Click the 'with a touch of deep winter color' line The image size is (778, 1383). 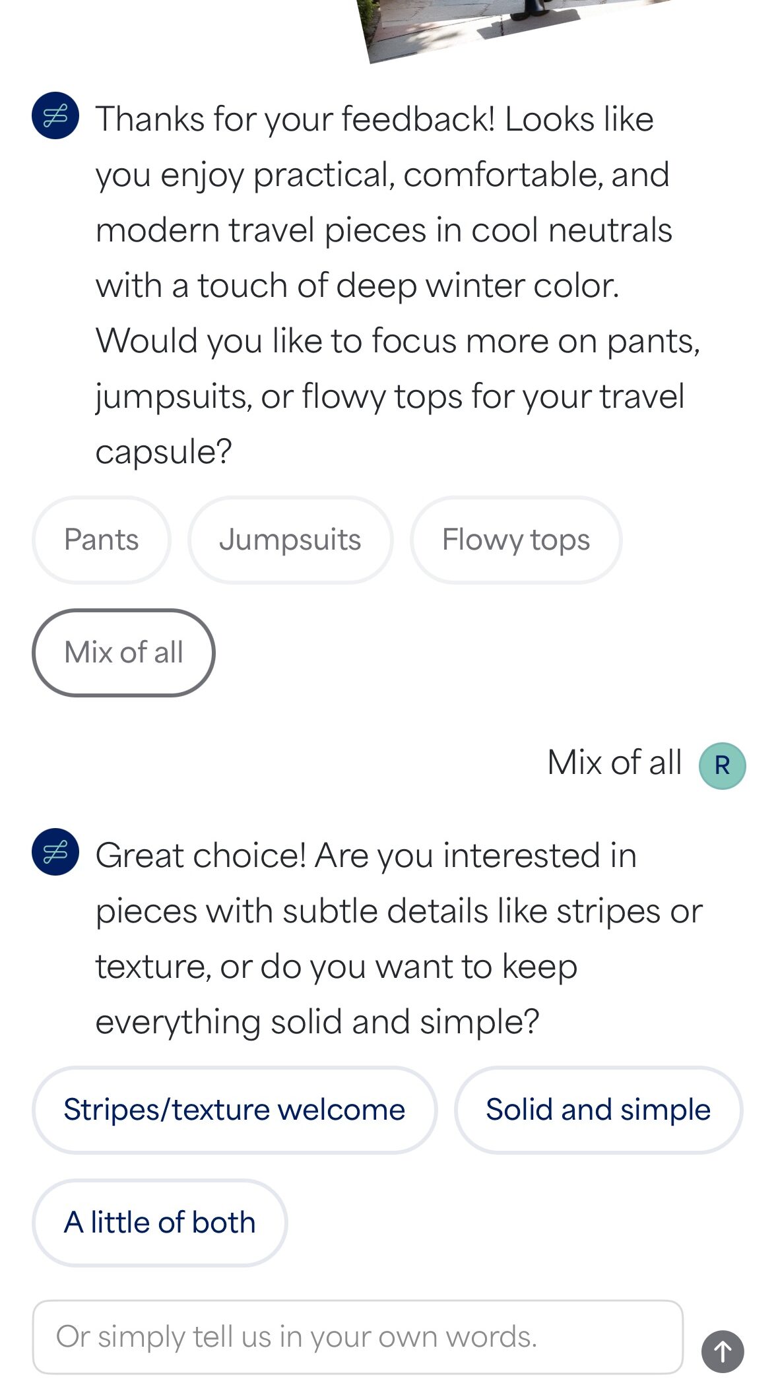357,286
